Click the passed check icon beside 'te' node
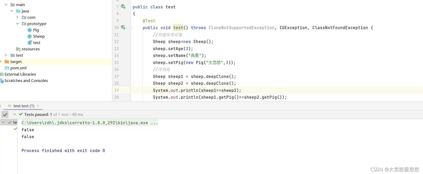Viewport: 423px width, 174px height. click(x=10, y=122)
